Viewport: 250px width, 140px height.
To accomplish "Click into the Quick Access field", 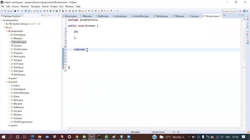I will point(229,11).
